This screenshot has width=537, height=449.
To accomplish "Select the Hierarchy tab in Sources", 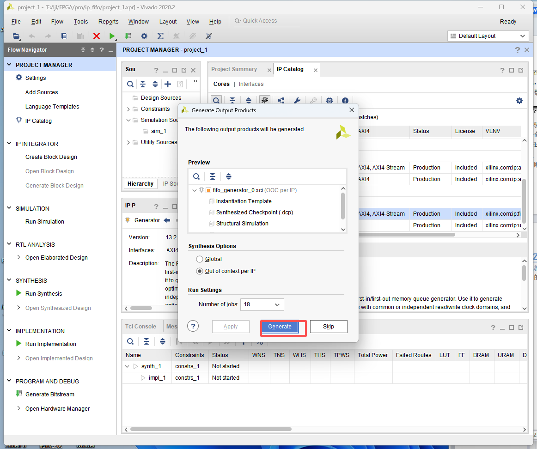I will (x=140, y=184).
